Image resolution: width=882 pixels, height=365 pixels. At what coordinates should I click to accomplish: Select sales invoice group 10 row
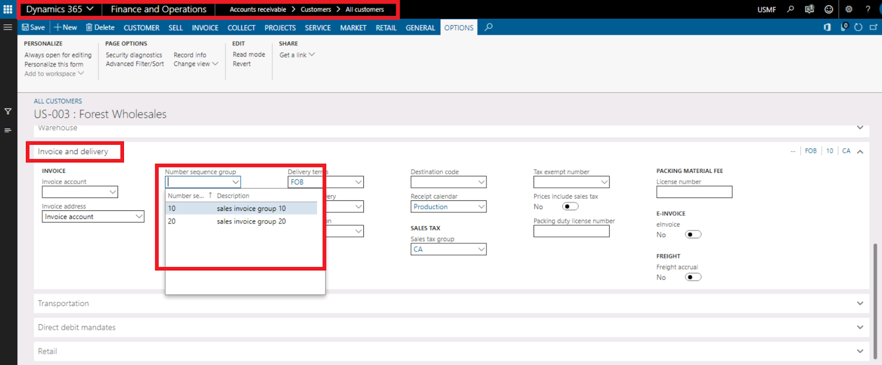241,209
